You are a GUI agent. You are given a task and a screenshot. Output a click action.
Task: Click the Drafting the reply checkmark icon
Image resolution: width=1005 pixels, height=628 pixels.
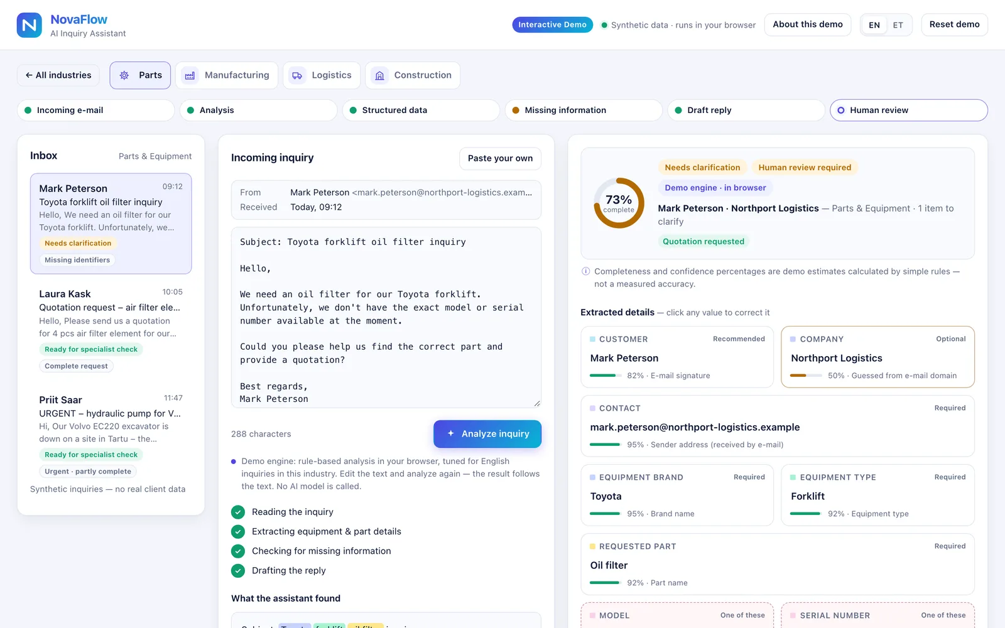238,571
